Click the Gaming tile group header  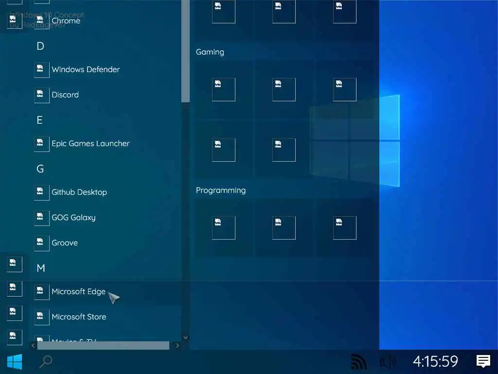(x=210, y=52)
